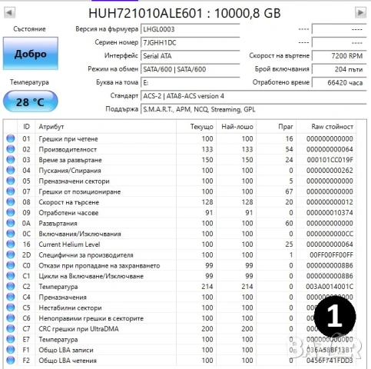
Task: Click disk title HUH721010ALE601 : 10000,8 GB
Action: 184,13
